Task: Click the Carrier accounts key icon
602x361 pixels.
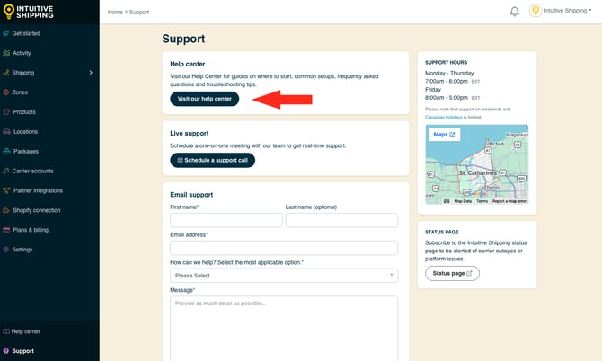Action: (5, 171)
